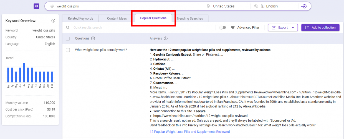Open the English language selector
This screenshot has width=344, height=139.
272,6
